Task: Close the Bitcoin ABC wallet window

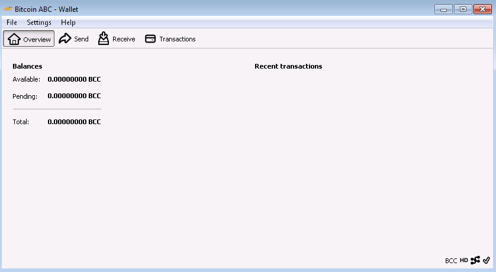Action: pyautogui.click(x=482, y=9)
